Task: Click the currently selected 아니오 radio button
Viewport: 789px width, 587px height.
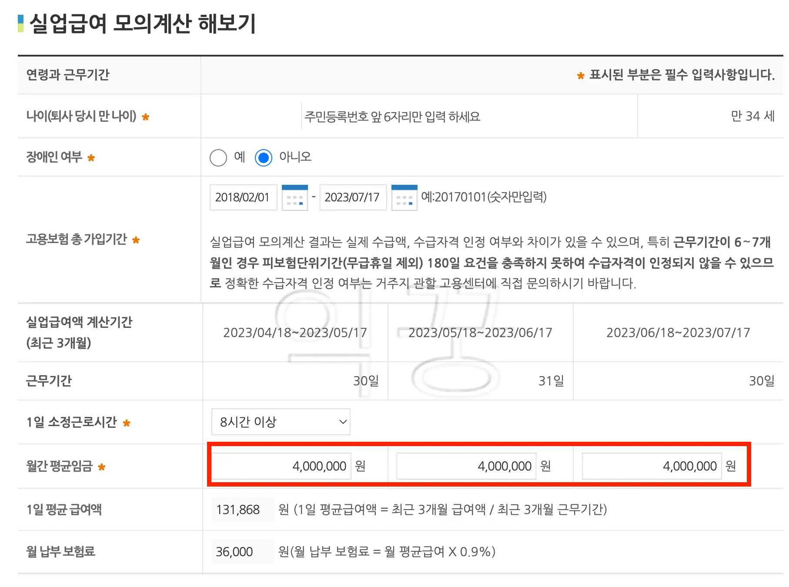Action: 264,157
